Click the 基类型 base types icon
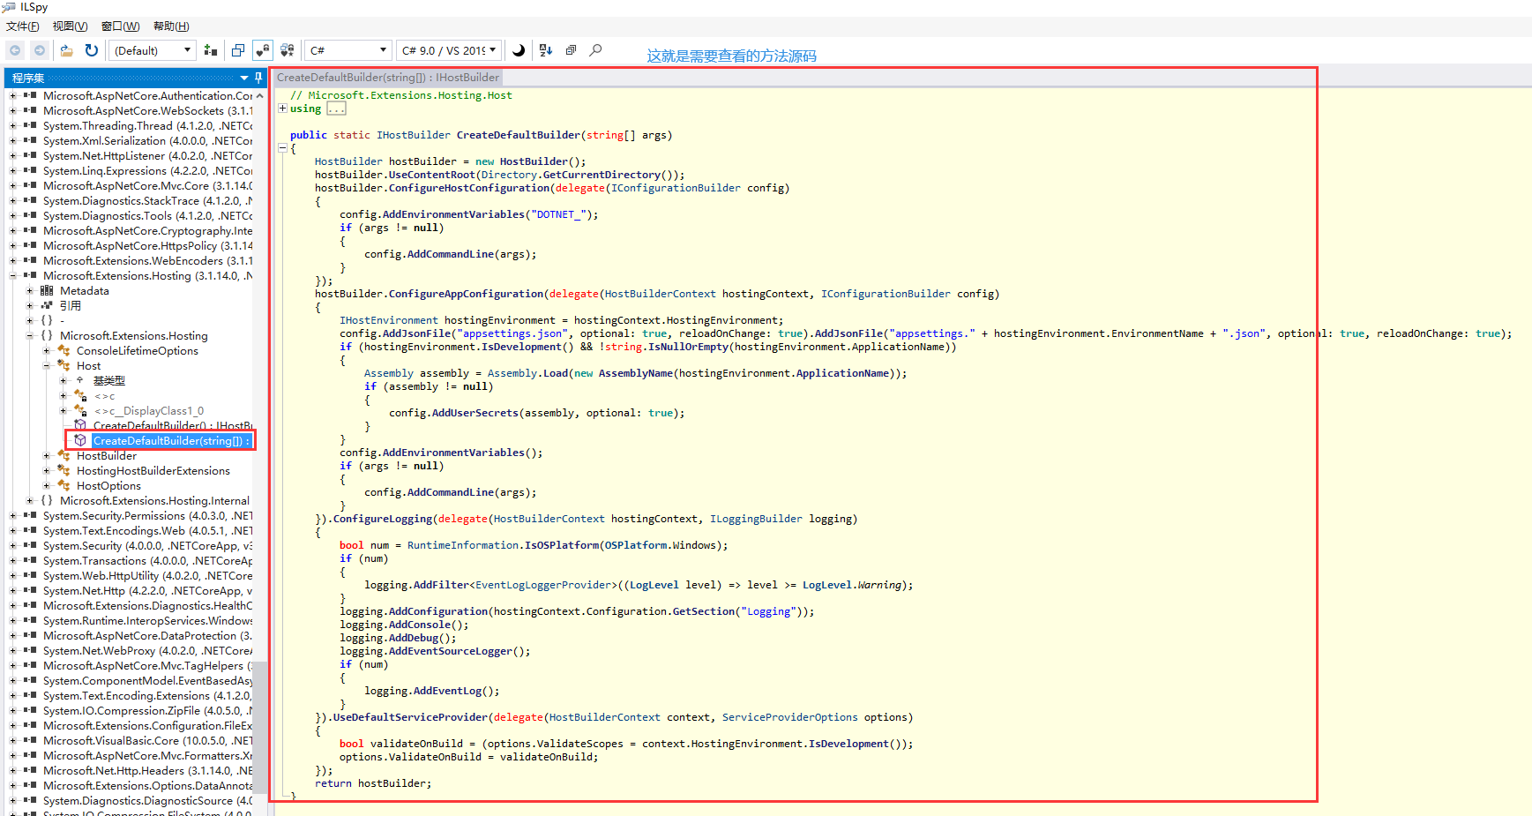Image resolution: width=1532 pixels, height=816 pixels. click(80, 380)
